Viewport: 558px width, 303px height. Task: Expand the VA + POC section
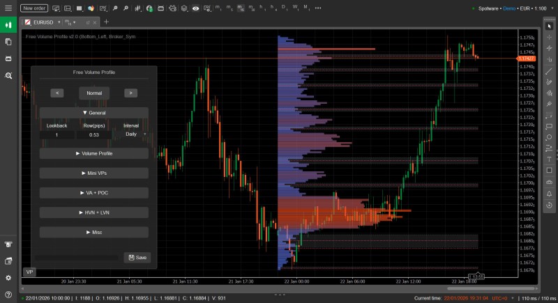[x=94, y=193]
